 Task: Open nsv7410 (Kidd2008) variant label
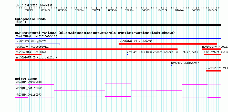[185, 63]
